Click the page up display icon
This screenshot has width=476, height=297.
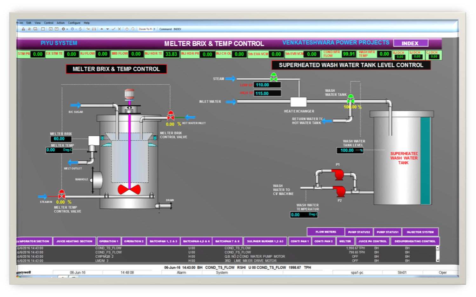[x=57, y=29]
